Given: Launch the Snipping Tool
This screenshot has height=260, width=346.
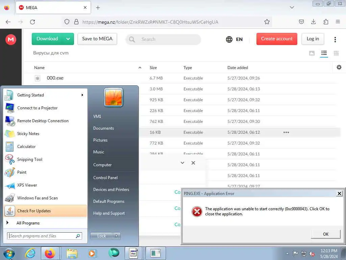Looking at the screenshot, I should (x=46, y=159).
